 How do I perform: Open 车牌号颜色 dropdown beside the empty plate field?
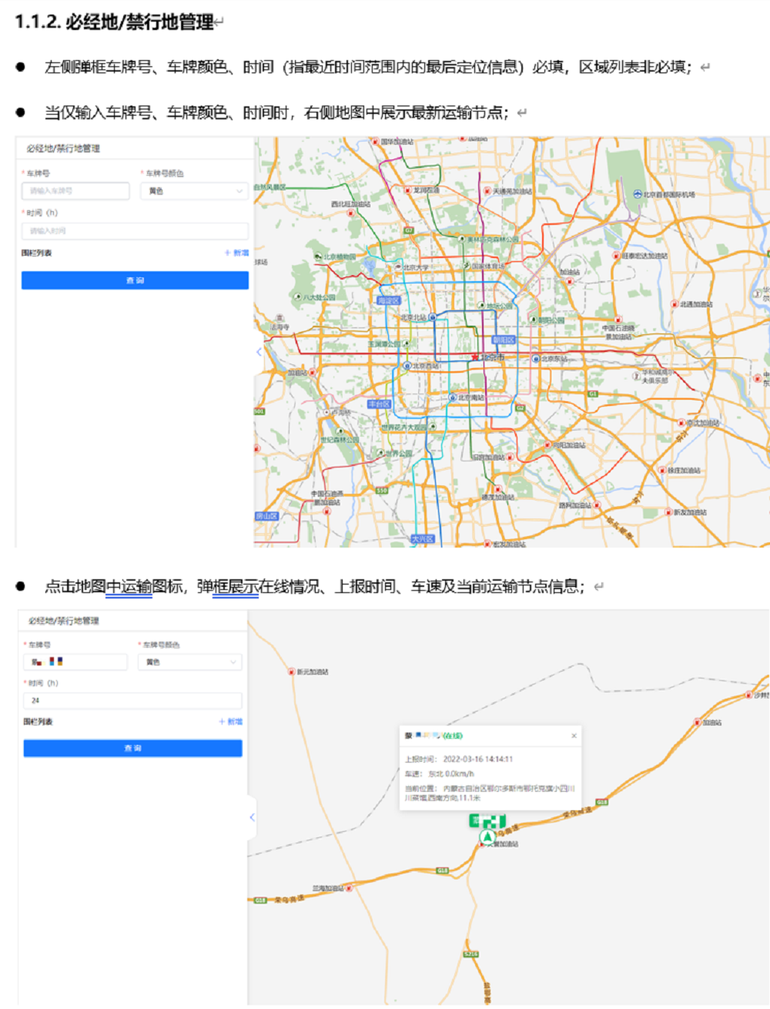click(x=194, y=191)
